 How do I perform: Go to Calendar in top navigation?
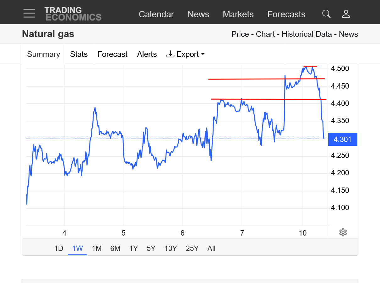pyautogui.click(x=156, y=14)
